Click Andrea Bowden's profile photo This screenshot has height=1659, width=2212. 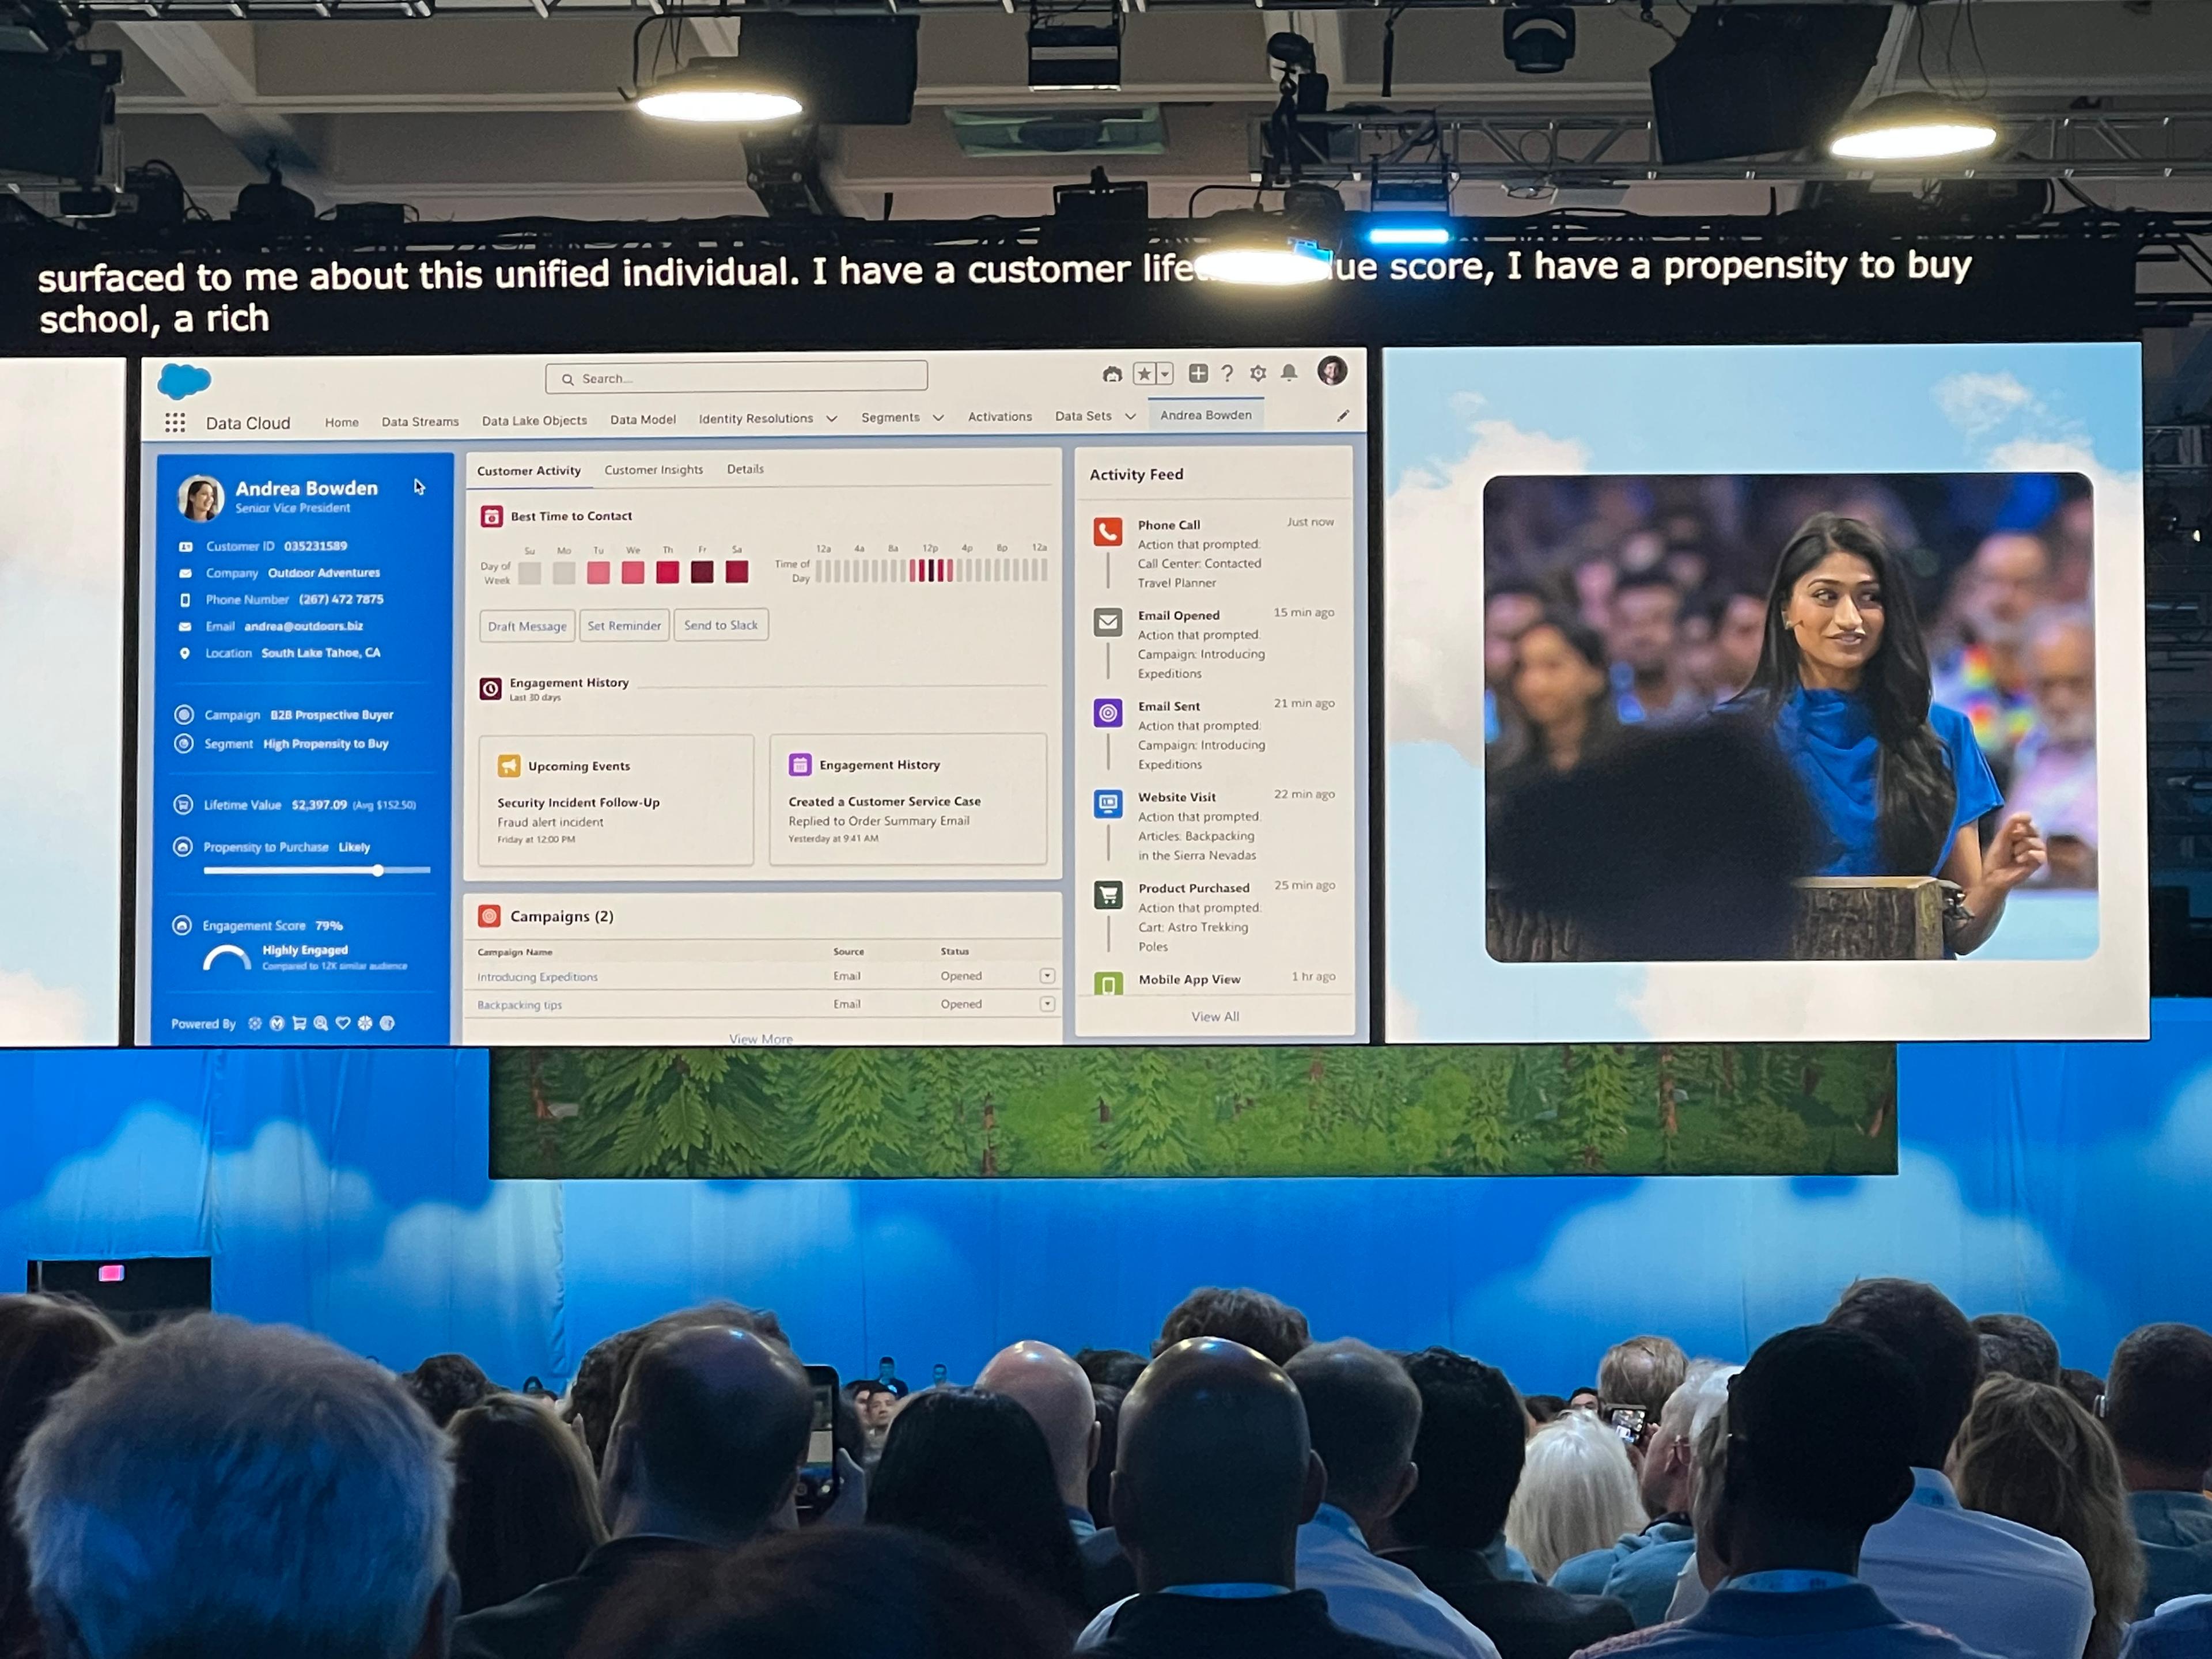pyautogui.click(x=201, y=497)
